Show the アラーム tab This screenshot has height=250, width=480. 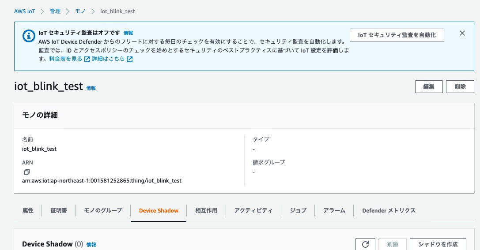tap(334, 210)
